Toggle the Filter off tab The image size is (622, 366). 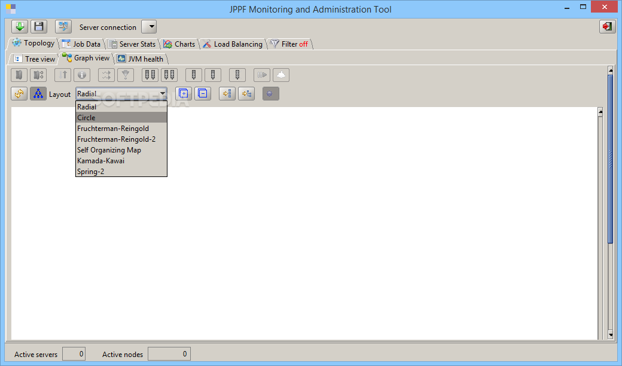(x=289, y=44)
